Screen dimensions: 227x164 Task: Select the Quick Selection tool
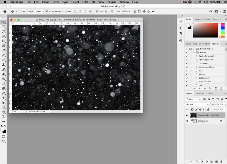(x=3, y=36)
